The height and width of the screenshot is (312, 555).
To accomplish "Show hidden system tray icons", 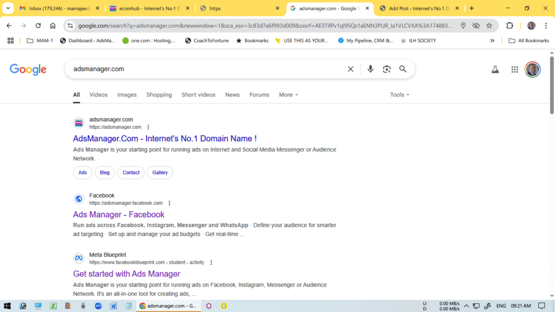I will point(466,306).
